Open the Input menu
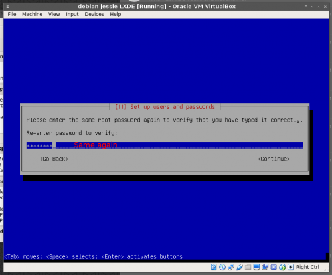Viewport: 332px width, 275px height. [x=72, y=14]
